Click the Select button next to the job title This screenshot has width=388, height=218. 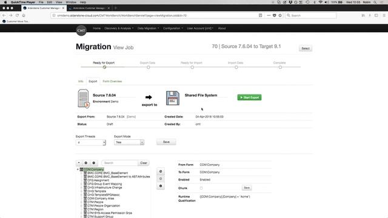click(306, 48)
